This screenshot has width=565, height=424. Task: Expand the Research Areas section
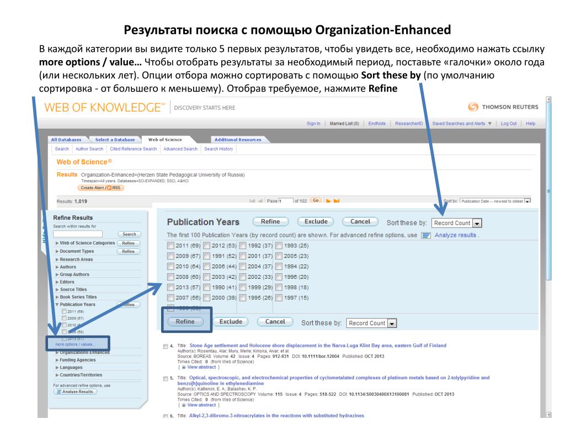[x=57, y=259]
